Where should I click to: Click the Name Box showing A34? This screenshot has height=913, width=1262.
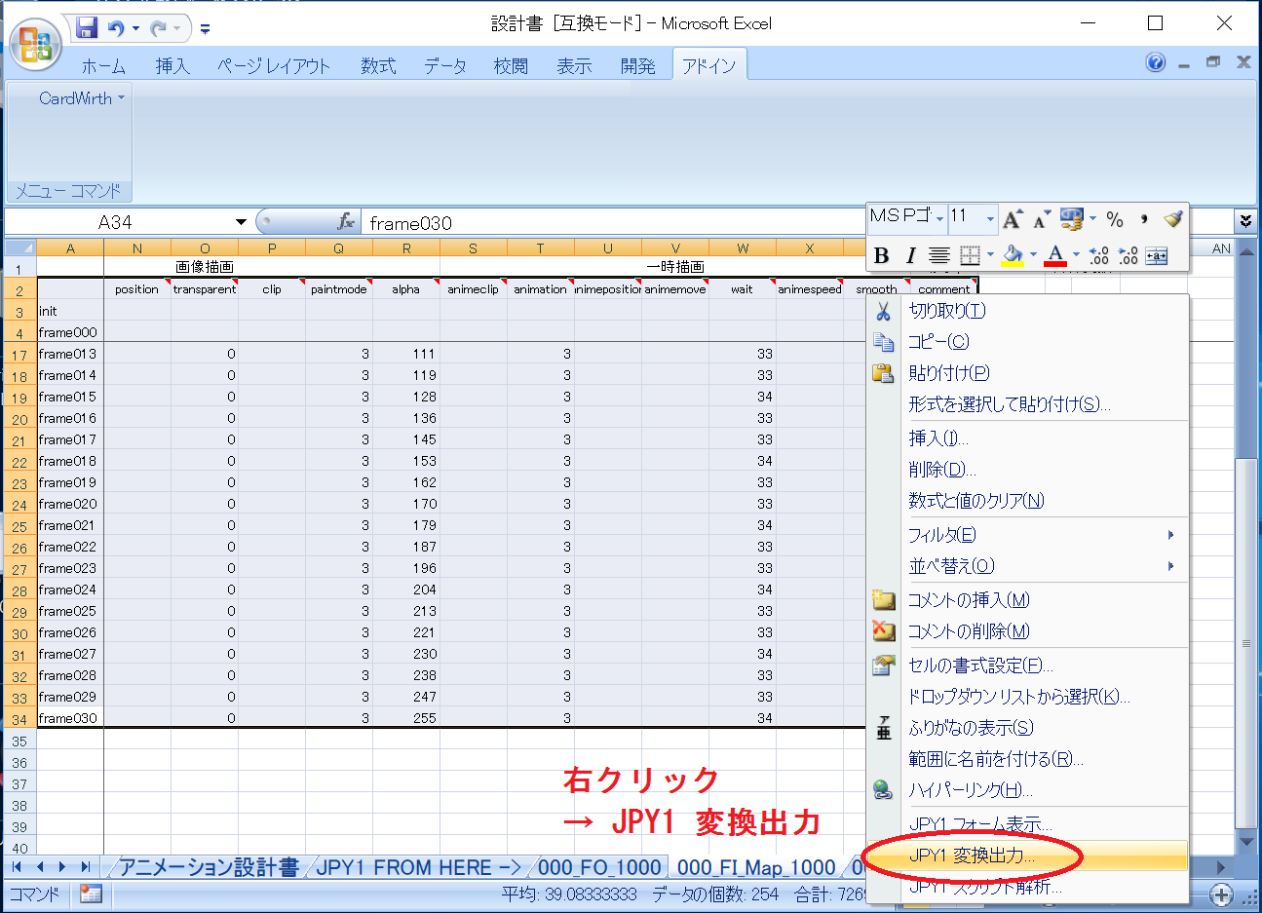pyautogui.click(x=117, y=222)
